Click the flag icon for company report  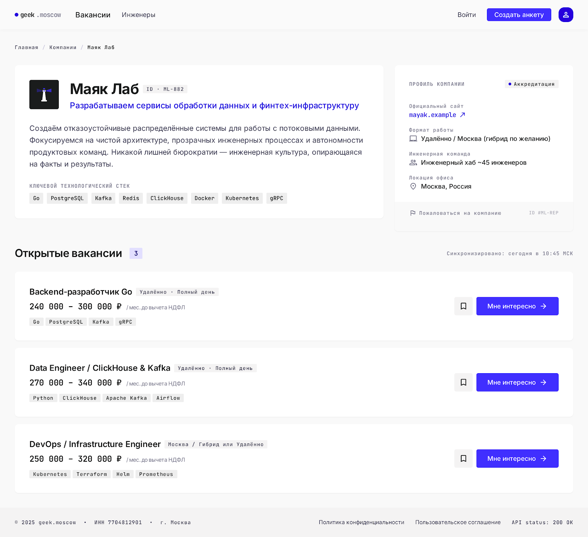pyautogui.click(x=413, y=213)
